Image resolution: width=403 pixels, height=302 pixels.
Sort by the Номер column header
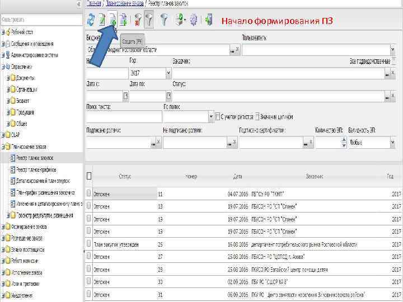[191, 176]
